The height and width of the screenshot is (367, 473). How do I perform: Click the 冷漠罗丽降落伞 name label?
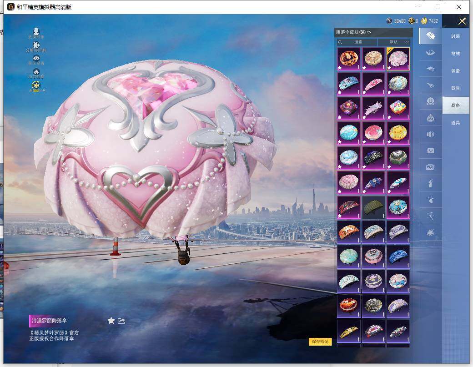(x=50, y=321)
